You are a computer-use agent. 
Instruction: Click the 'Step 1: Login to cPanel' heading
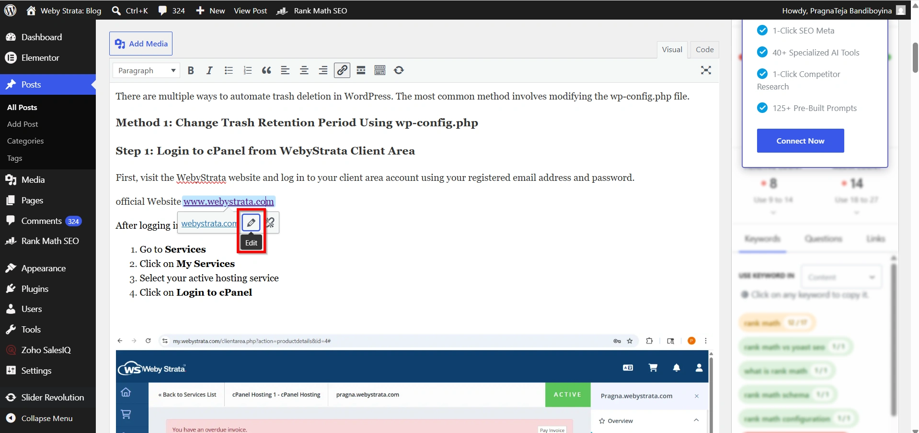click(x=265, y=151)
